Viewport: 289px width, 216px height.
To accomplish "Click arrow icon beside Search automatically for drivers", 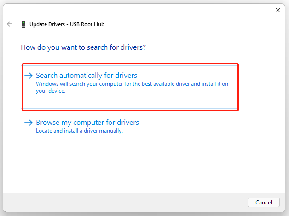I will coord(29,76).
